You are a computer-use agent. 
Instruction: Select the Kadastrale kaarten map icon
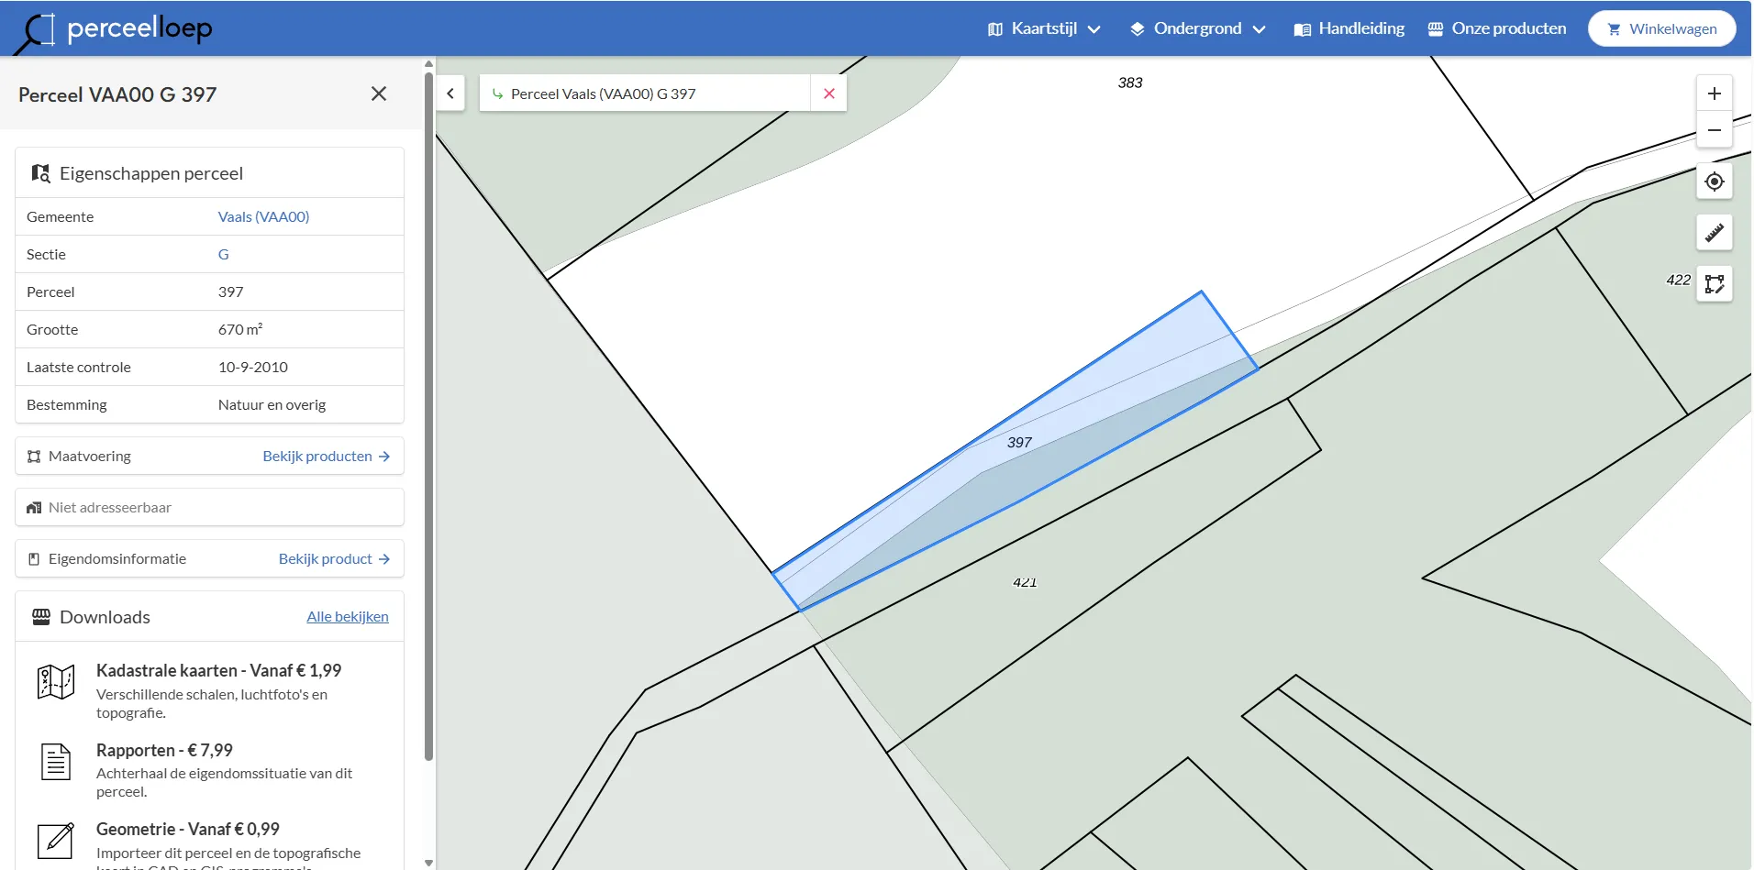[x=55, y=682]
